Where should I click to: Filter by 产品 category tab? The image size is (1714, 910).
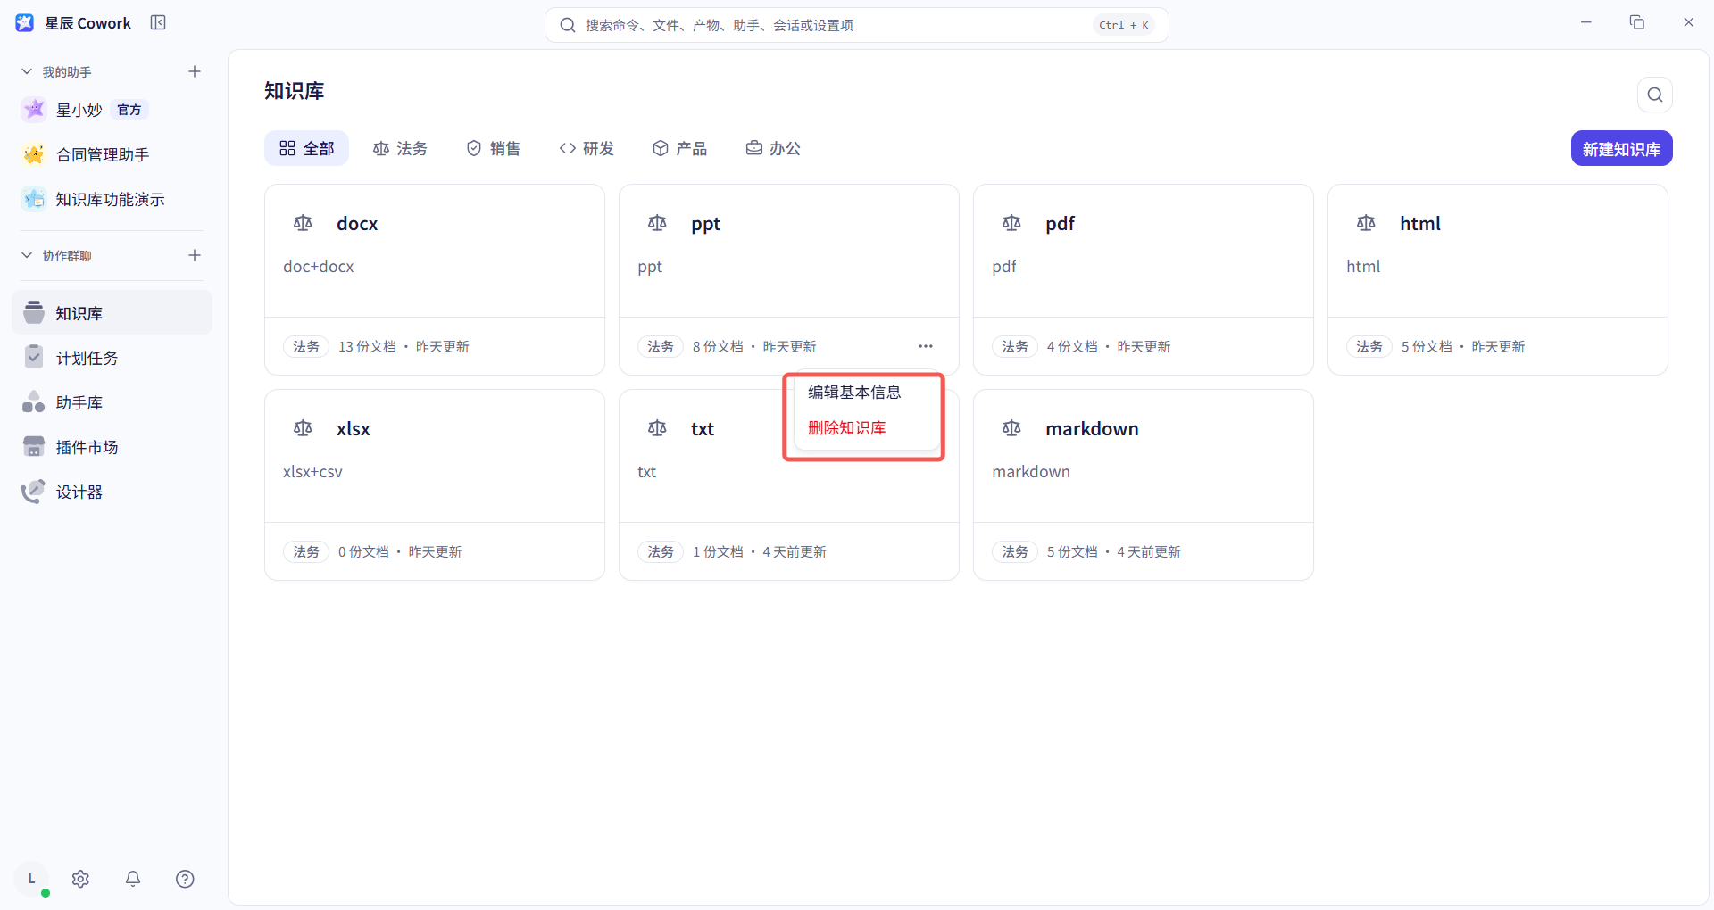pyautogui.click(x=679, y=148)
